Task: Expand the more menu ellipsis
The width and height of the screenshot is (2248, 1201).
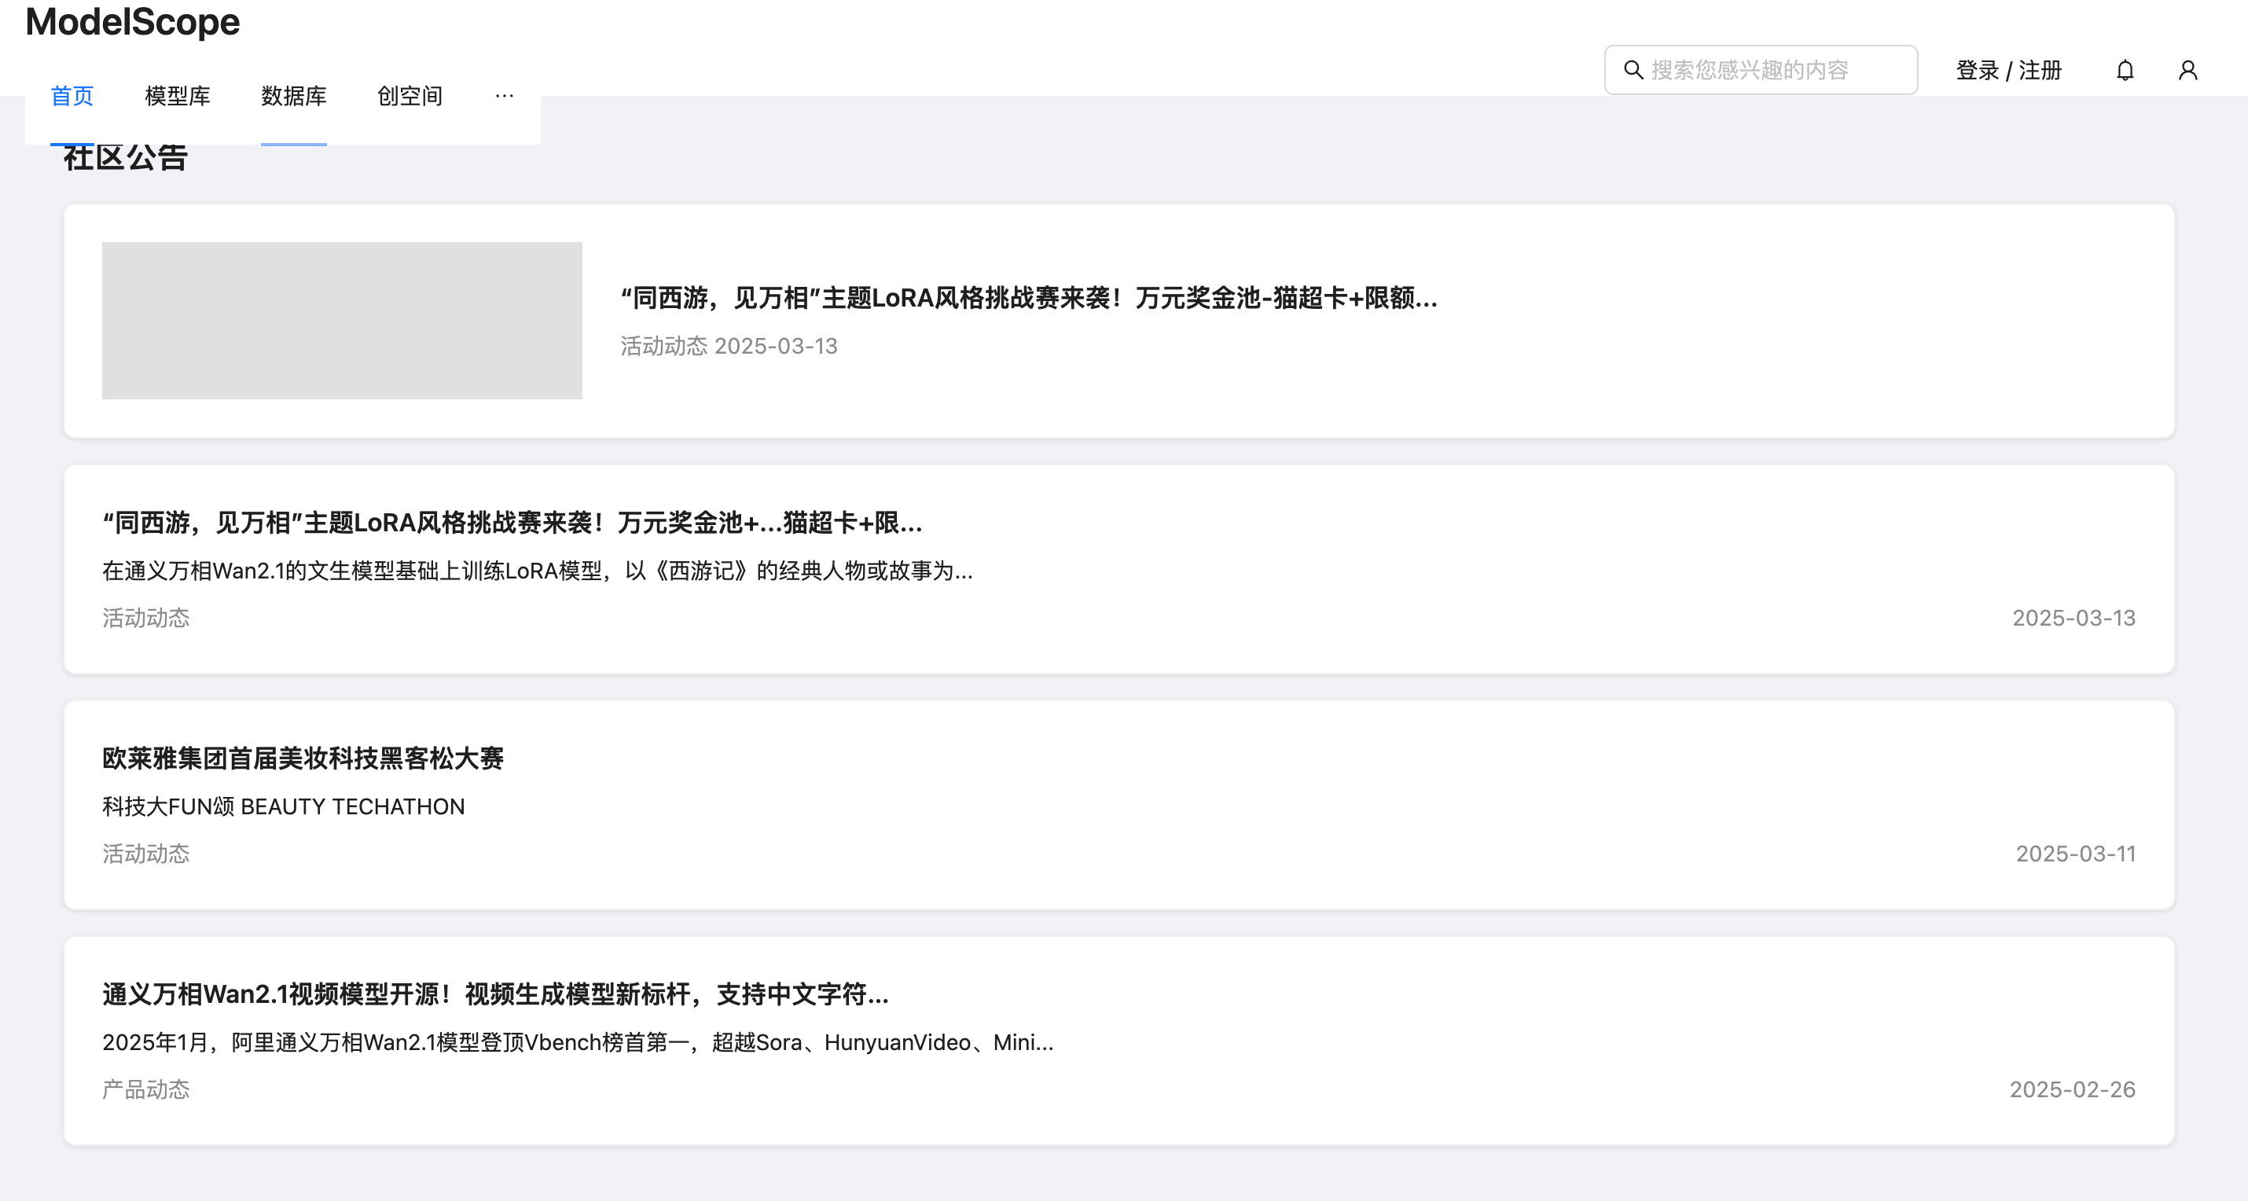Action: coord(504,96)
